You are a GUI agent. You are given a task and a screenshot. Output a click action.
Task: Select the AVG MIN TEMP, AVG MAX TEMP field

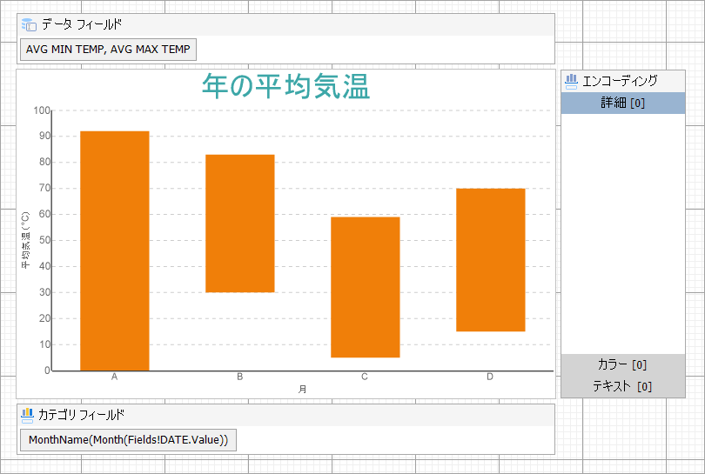tap(108, 50)
